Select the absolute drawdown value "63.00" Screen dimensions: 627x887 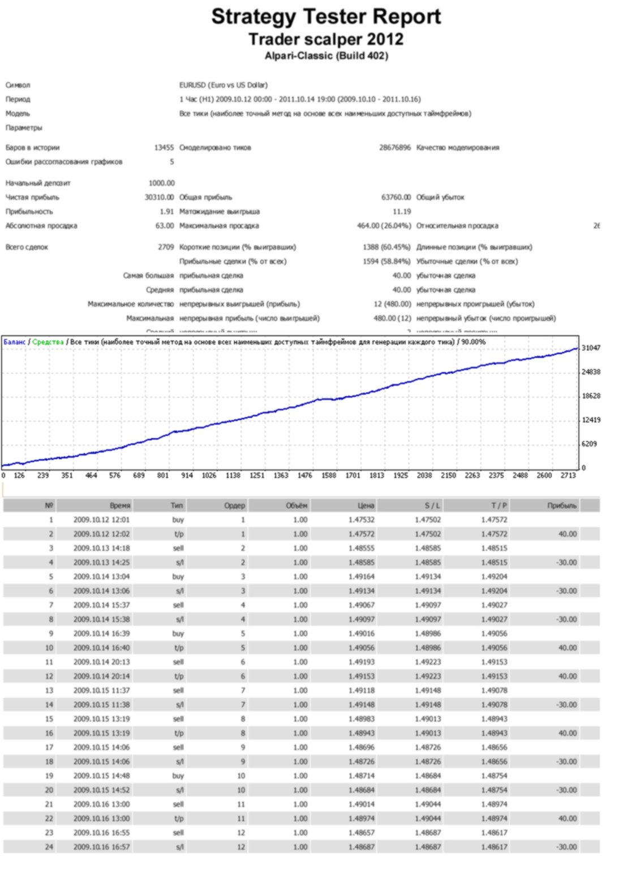pos(165,226)
